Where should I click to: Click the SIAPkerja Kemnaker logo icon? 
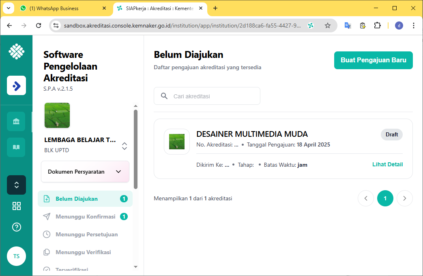click(x=16, y=51)
